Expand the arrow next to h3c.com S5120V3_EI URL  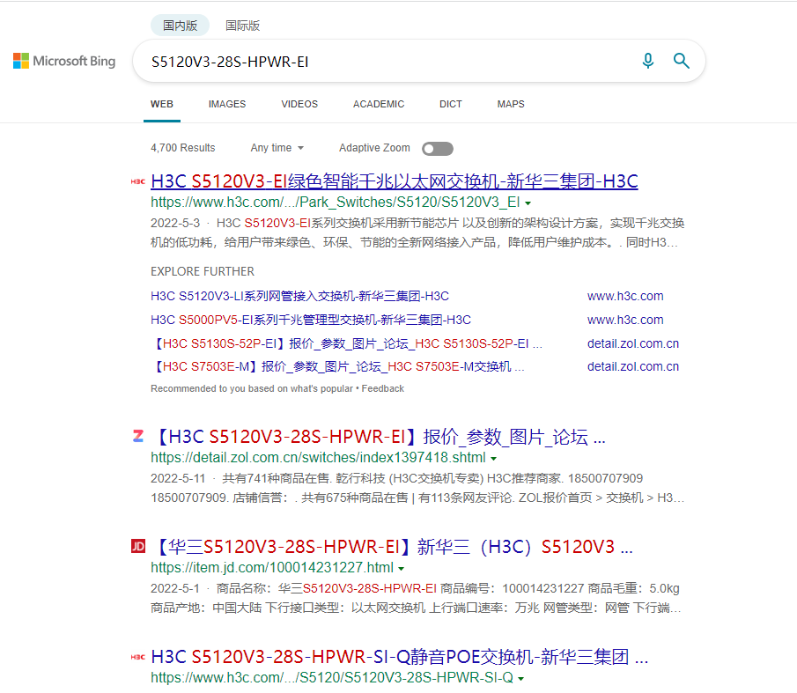coord(528,203)
